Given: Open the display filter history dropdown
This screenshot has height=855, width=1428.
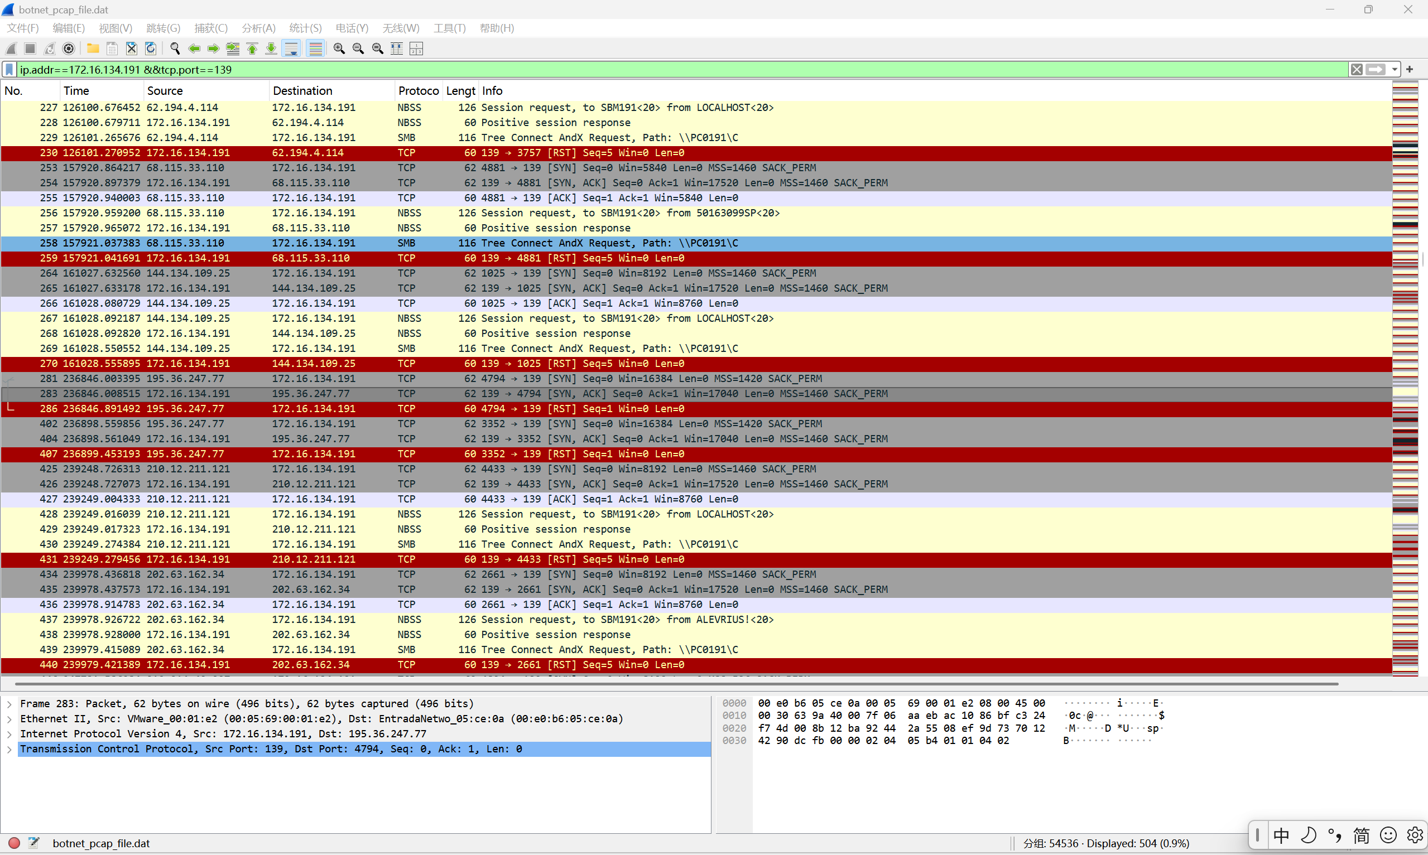Looking at the screenshot, I should pyautogui.click(x=1395, y=70).
